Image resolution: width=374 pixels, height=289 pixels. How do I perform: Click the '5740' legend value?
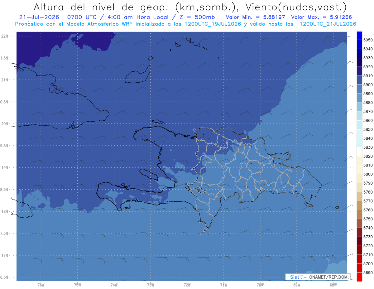click(x=368, y=228)
